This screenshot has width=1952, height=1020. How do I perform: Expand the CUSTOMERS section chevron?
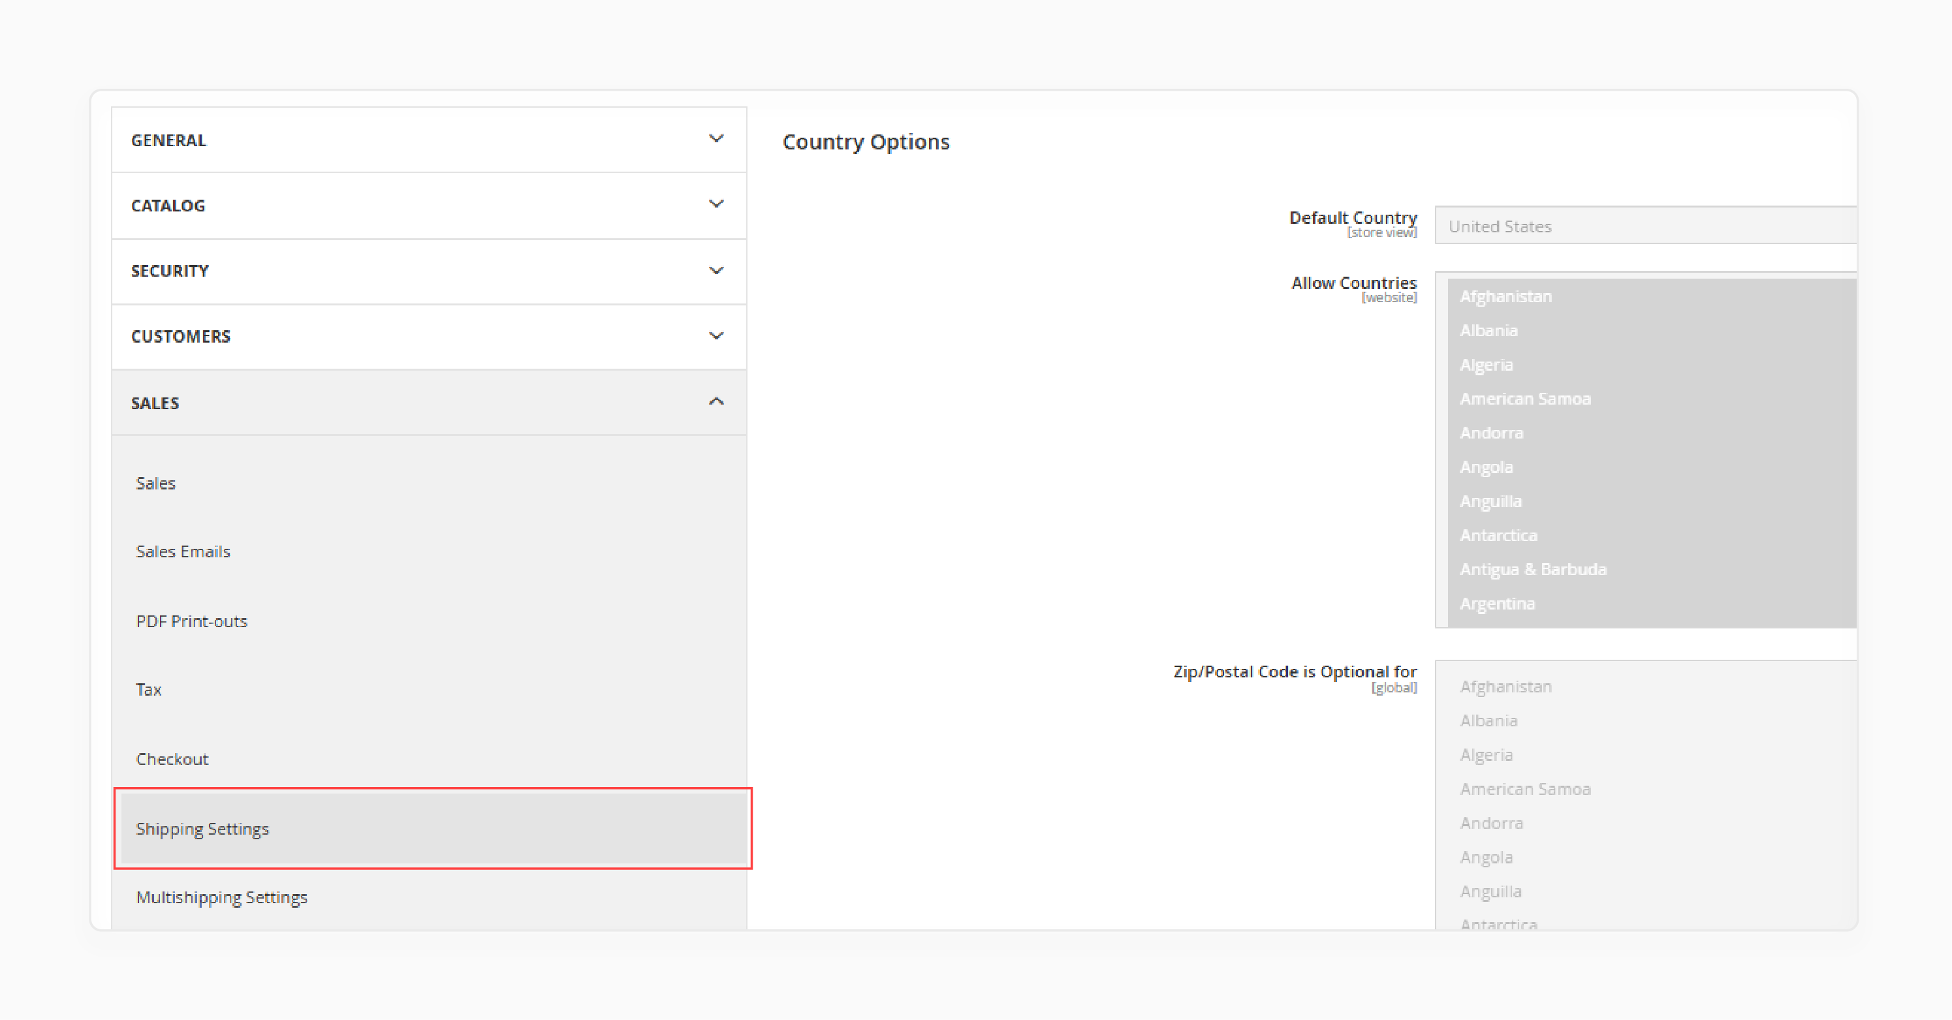tap(716, 335)
